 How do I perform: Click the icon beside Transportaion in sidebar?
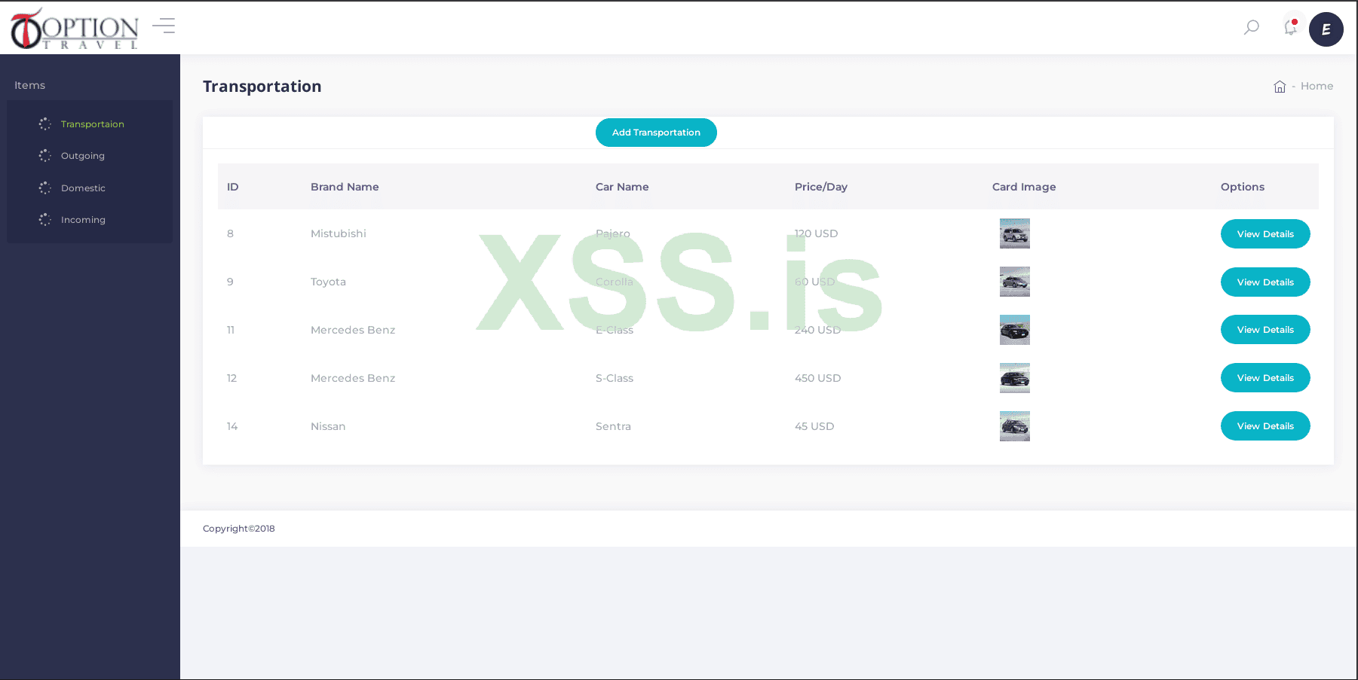pos(45,123)
